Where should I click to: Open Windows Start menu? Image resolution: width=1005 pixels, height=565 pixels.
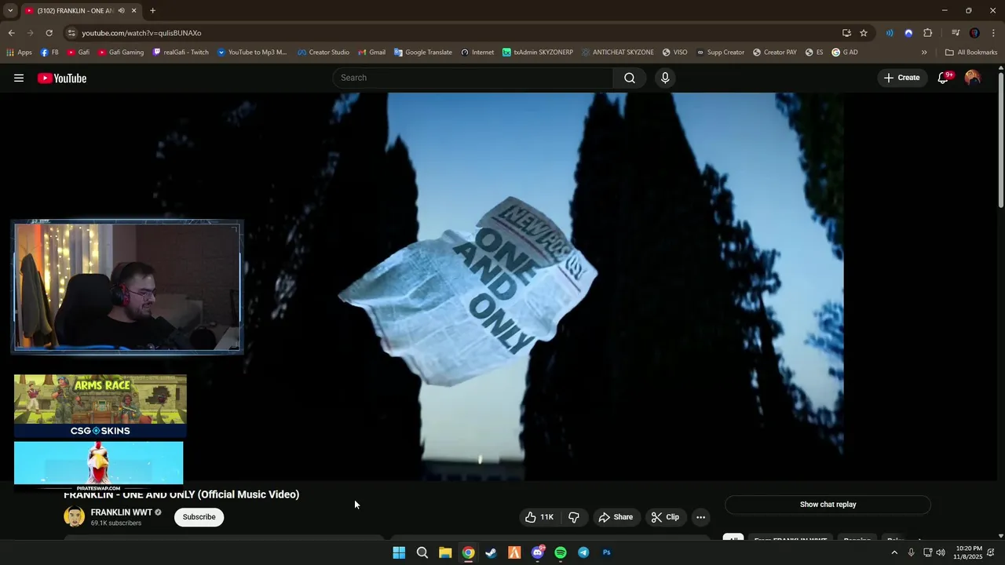[x=399, y=552]
